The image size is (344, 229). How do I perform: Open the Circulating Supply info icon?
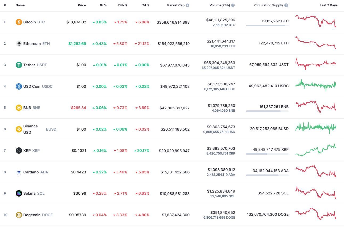[x=286, y=5]
